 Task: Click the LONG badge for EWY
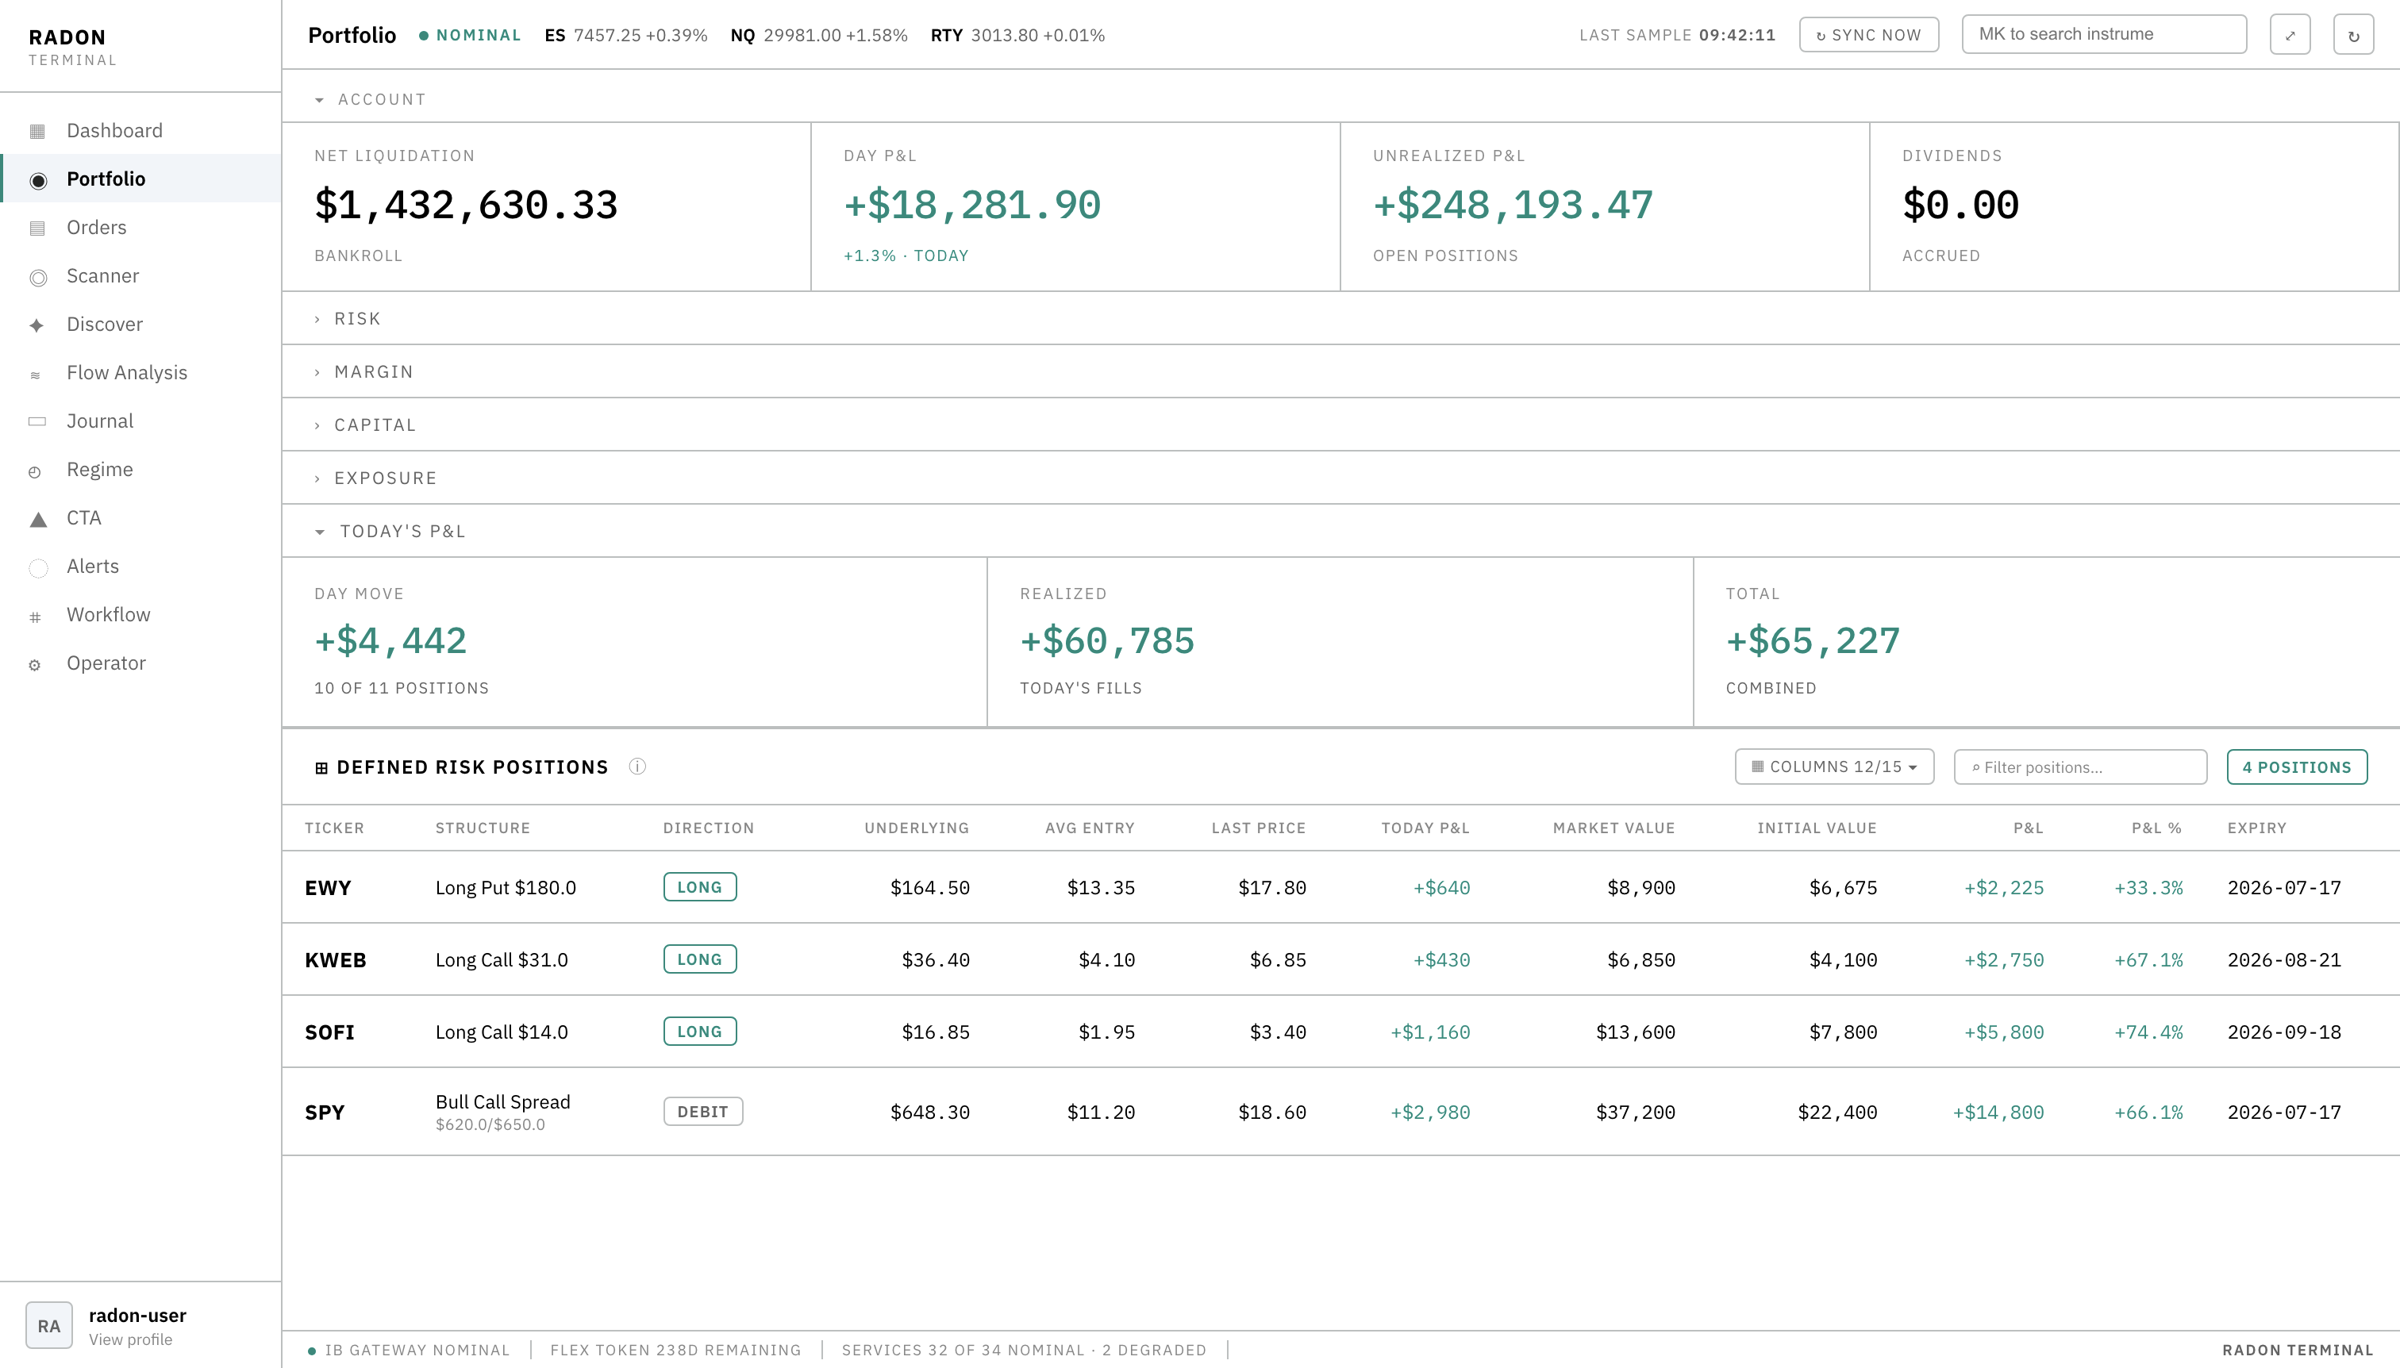(700, 887)
